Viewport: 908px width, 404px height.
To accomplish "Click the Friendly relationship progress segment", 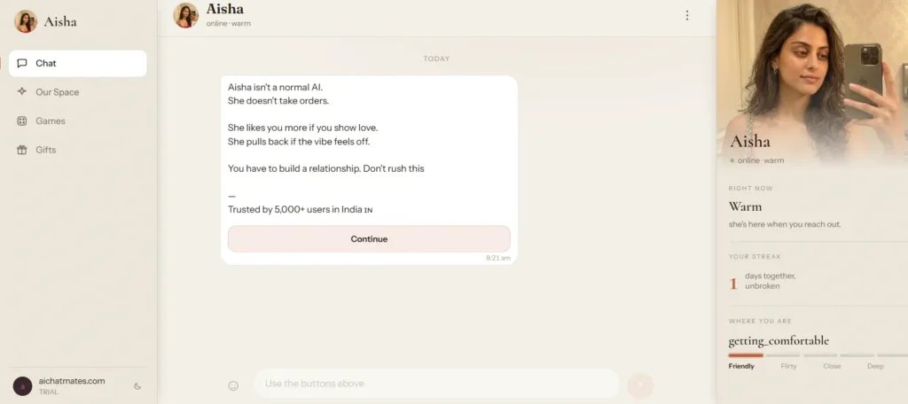I will [746, 355].
